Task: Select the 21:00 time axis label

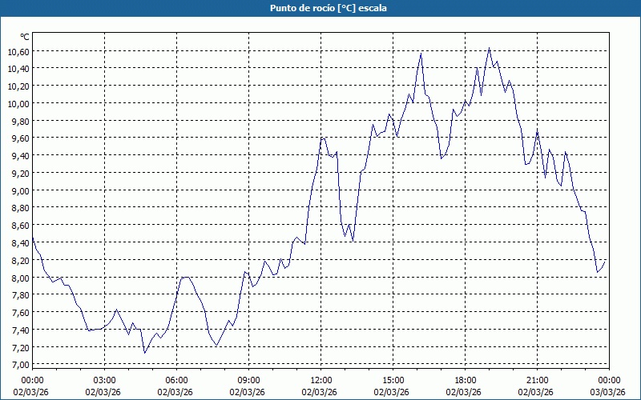Action: pyautogui.click(x=537, y=380)
